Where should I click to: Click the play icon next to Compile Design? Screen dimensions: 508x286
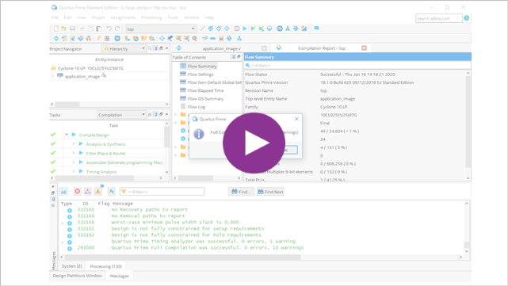click(x=74, y=135)
